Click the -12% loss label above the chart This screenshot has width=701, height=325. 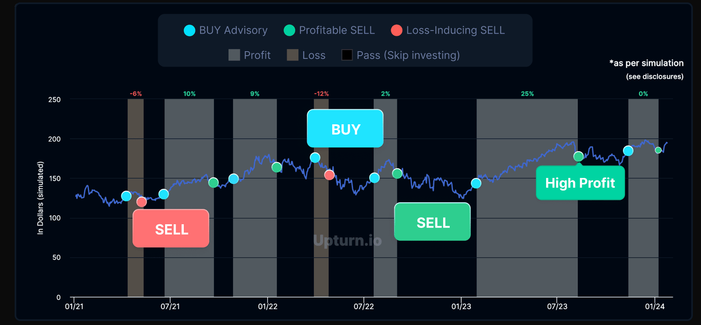(321, 94)
